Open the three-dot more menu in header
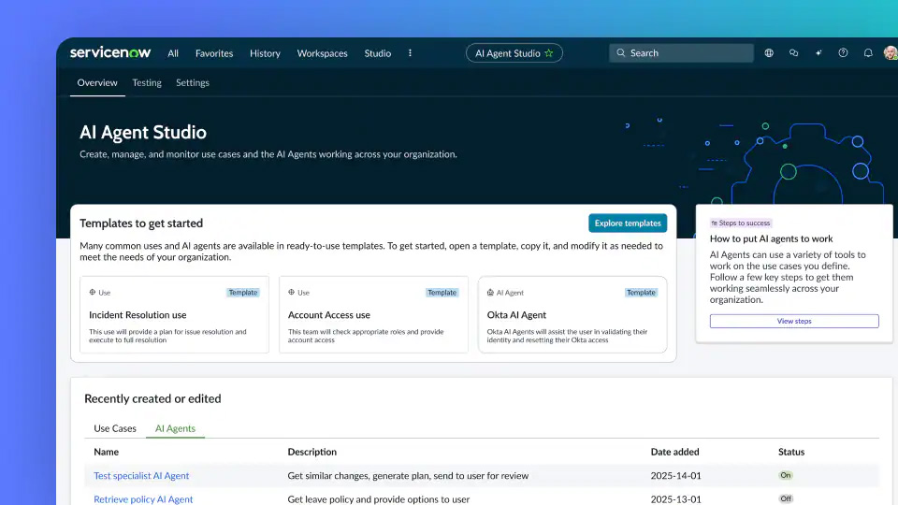Viewport: 898px width, 505px height. tap(410, 53)
